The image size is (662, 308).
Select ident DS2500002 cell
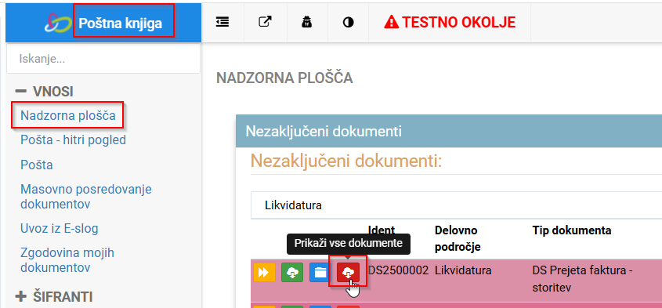398,270
